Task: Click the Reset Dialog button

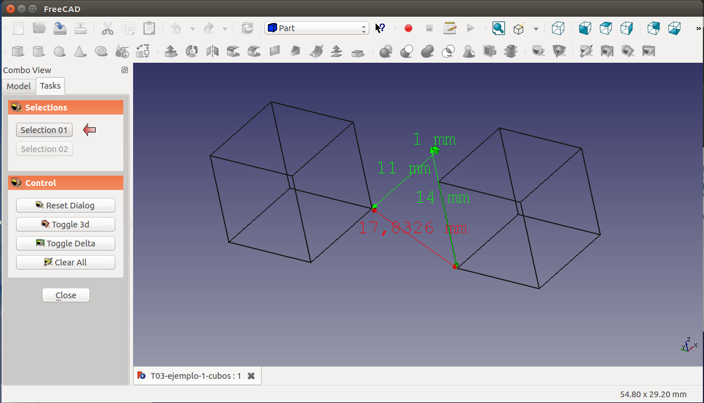Action: tap(66, 206)
